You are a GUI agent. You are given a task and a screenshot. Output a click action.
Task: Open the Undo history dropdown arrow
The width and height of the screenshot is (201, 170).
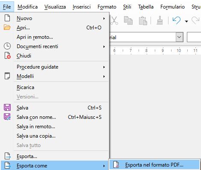tap(186, 21)
